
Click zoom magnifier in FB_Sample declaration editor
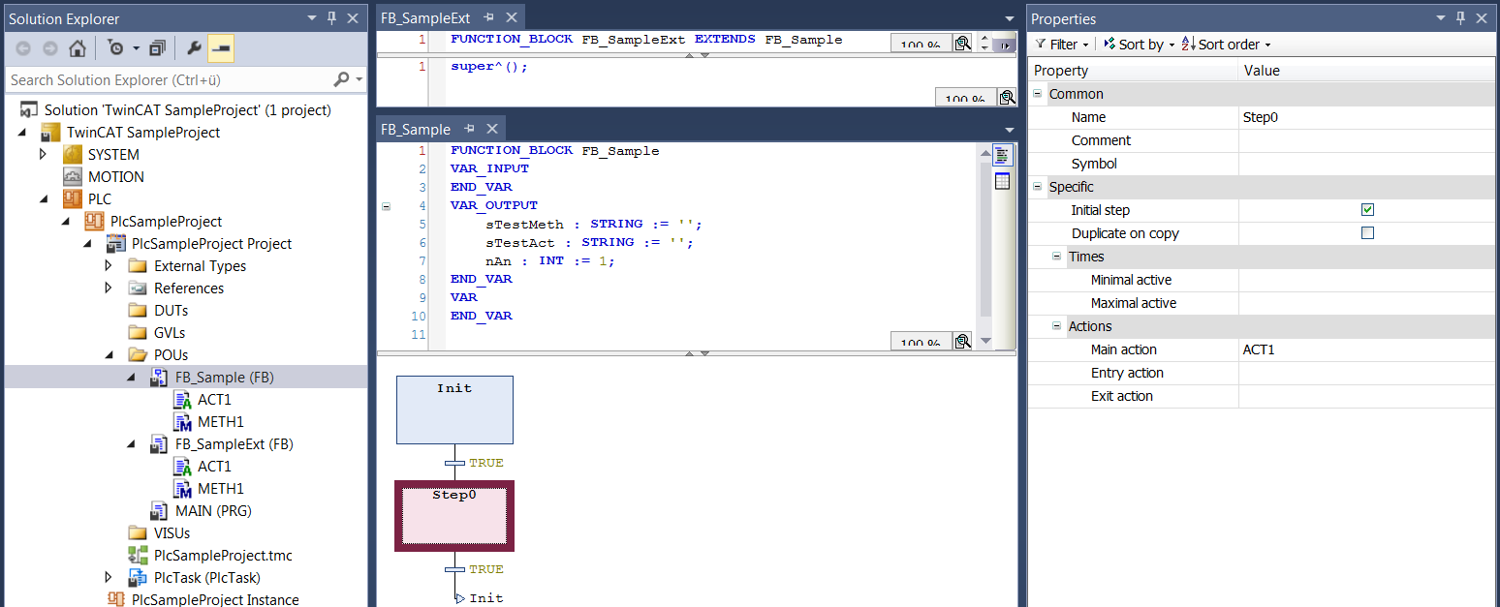click(x=962, y=341)
